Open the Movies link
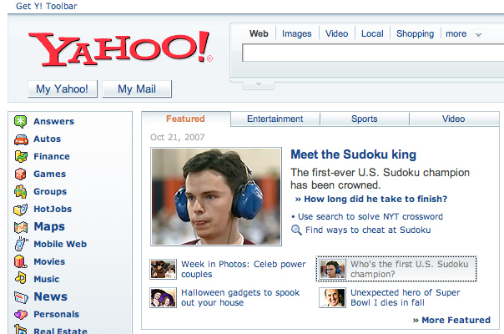This screenshot has height=334, width=504. point(49,261)
